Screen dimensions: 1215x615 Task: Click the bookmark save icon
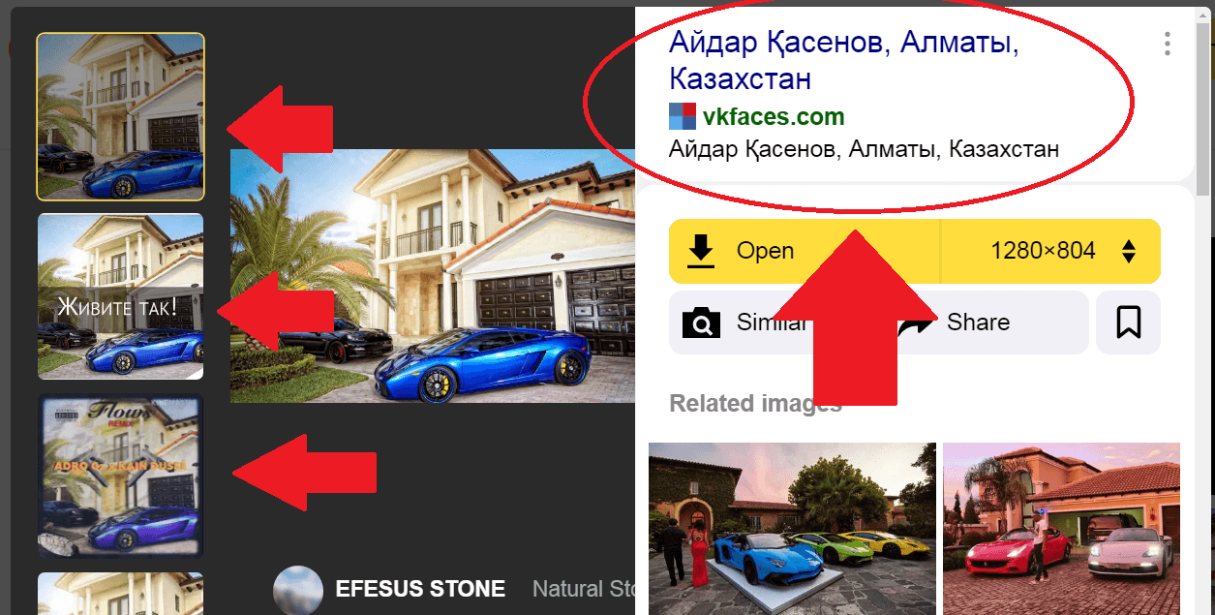(1128, 323)
